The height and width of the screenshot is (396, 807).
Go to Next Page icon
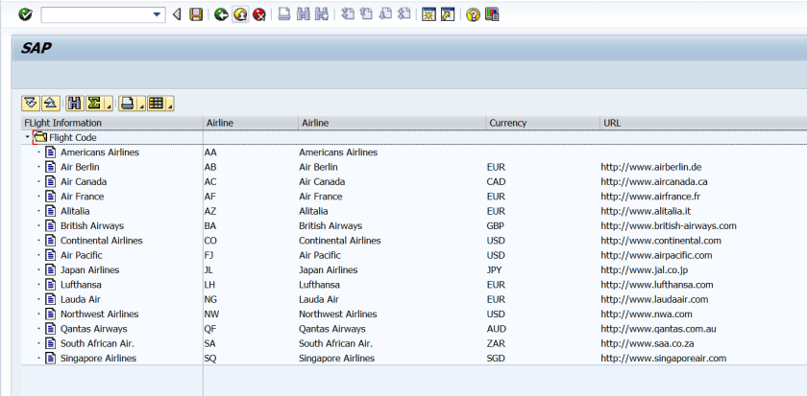[385, 14]
